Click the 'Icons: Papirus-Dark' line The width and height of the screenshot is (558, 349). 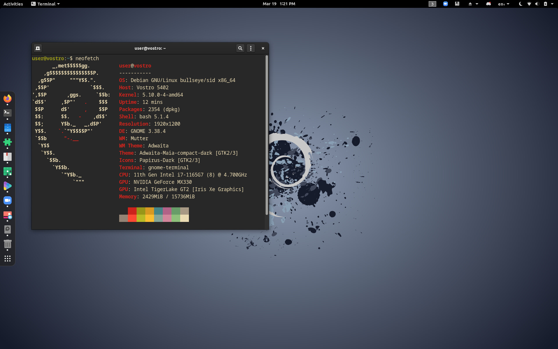pyautogui.click(x=160, y=160)
